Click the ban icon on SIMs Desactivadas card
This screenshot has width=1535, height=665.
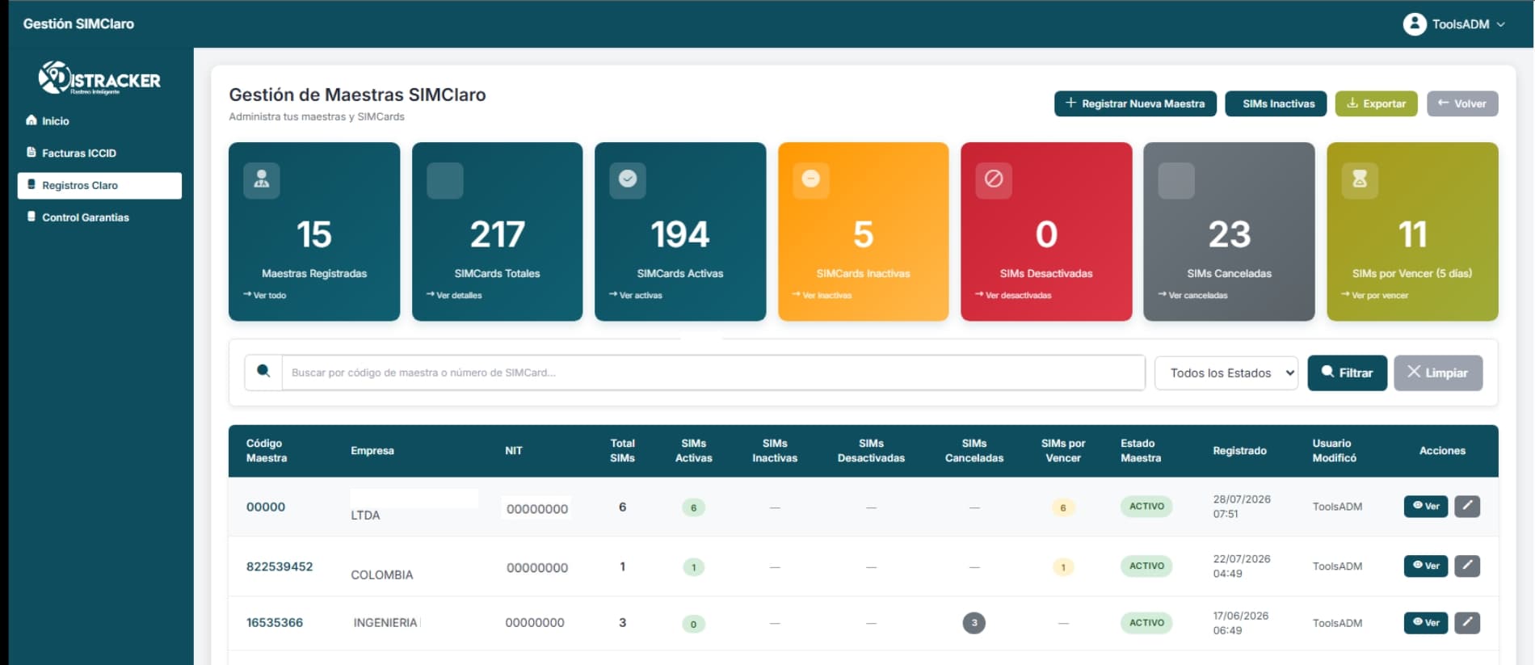pos(994,179)
